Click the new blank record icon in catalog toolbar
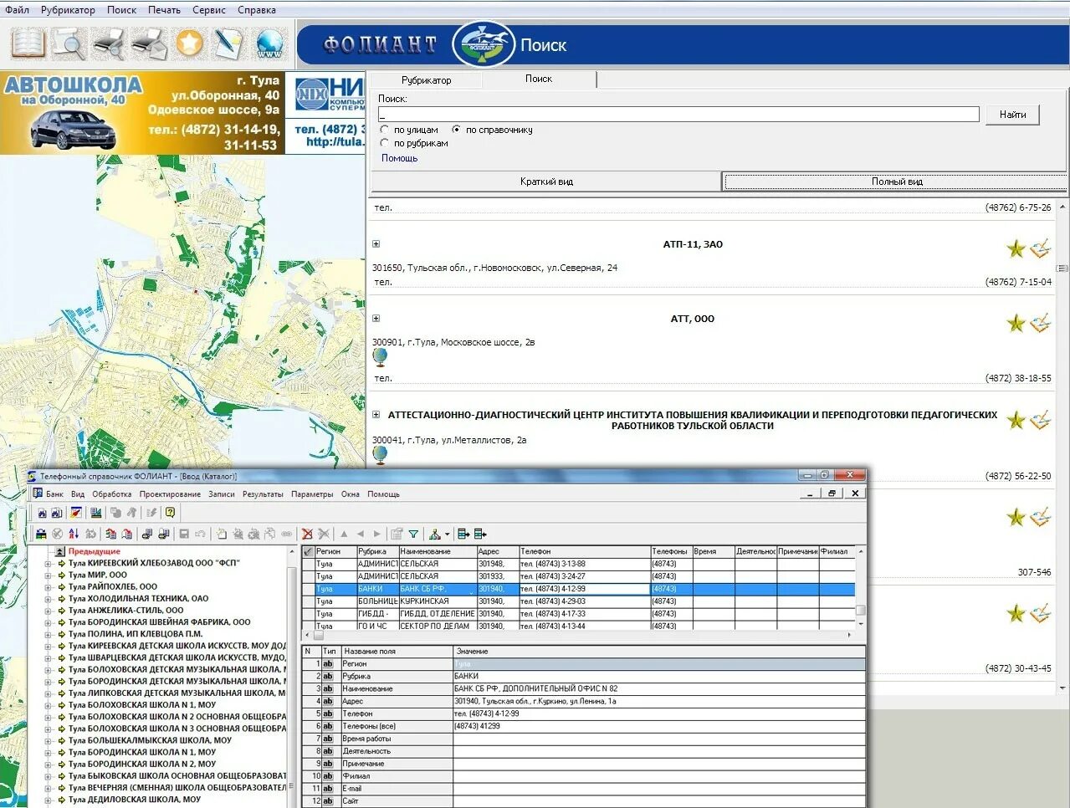 (222, 534)
